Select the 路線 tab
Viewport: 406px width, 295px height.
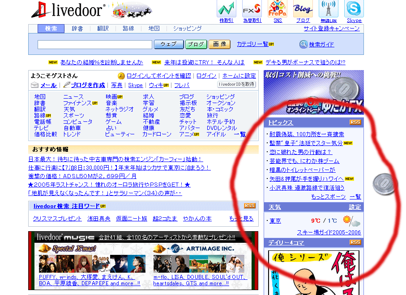tap(128, 29)
